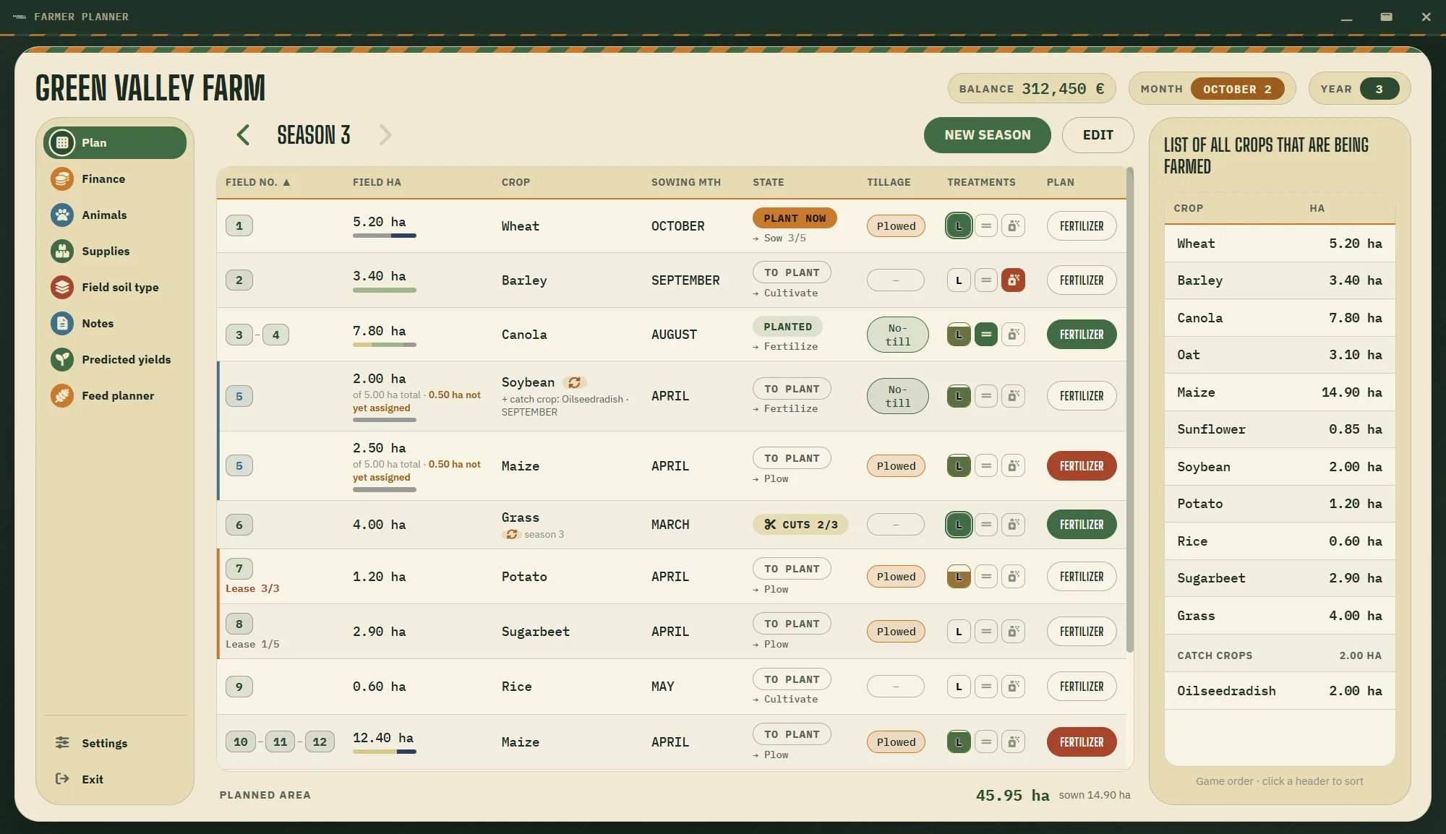1446x834 pixels.
Task: Select the October 2 month pill
Action: point(1237,89)
